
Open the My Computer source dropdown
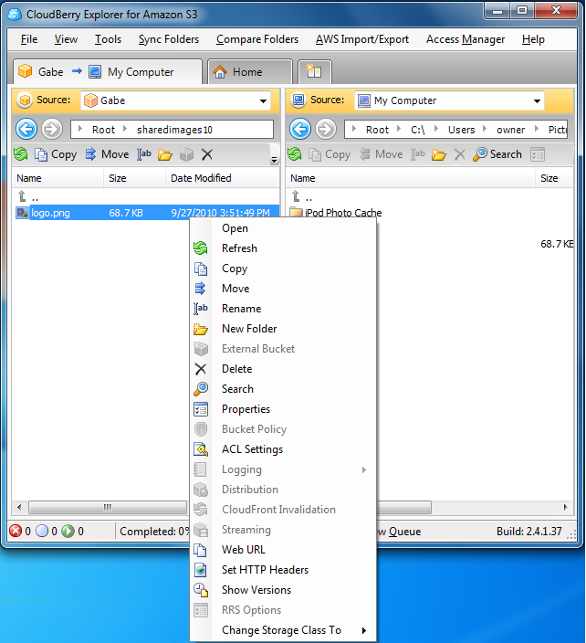pos(537,100)
